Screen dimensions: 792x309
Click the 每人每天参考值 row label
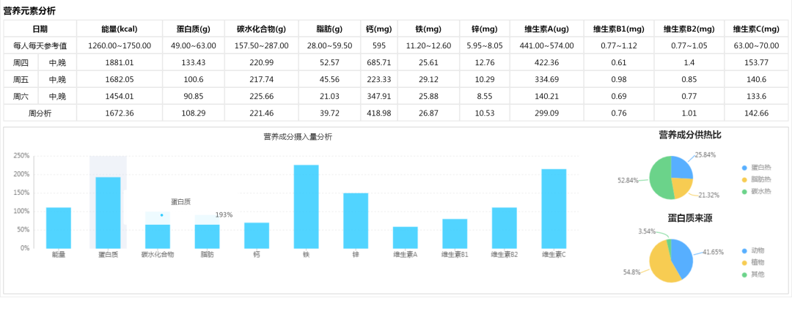(x=40, y=46)
